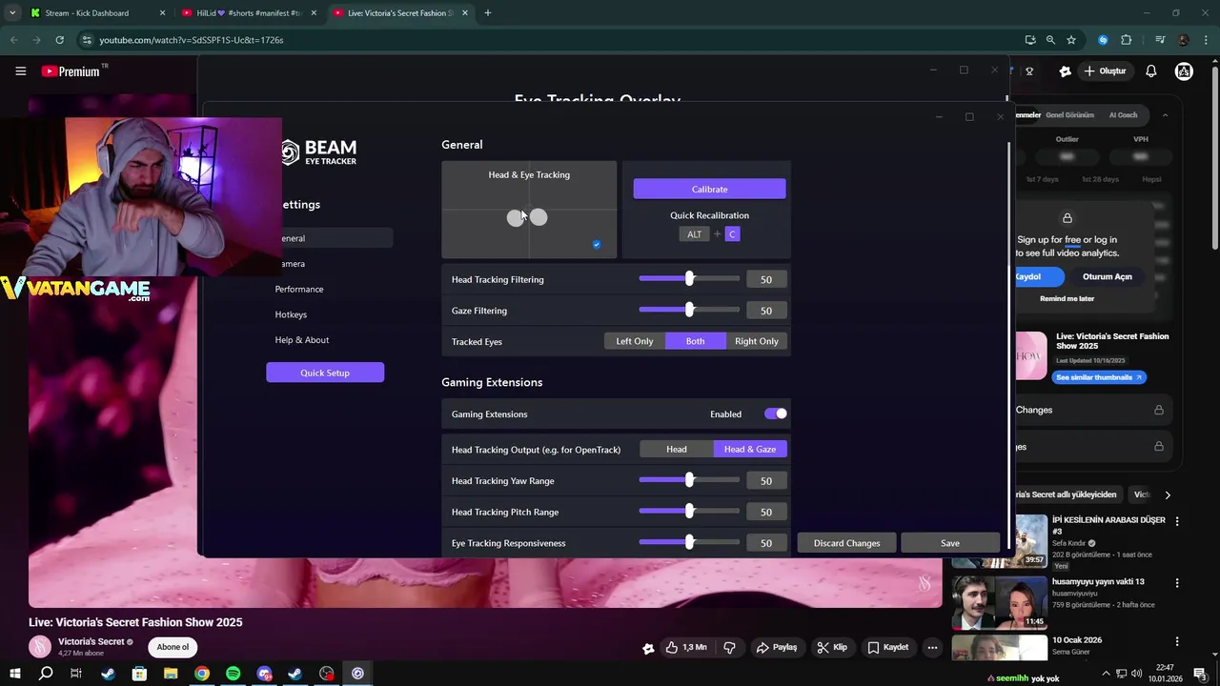Open the YouTube account avatar menu
The width and height of the screenshot is (1220, 686).
(1184, 71)
